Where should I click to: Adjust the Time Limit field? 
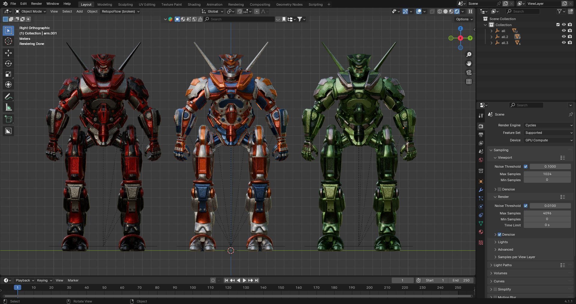pos(547,225)
